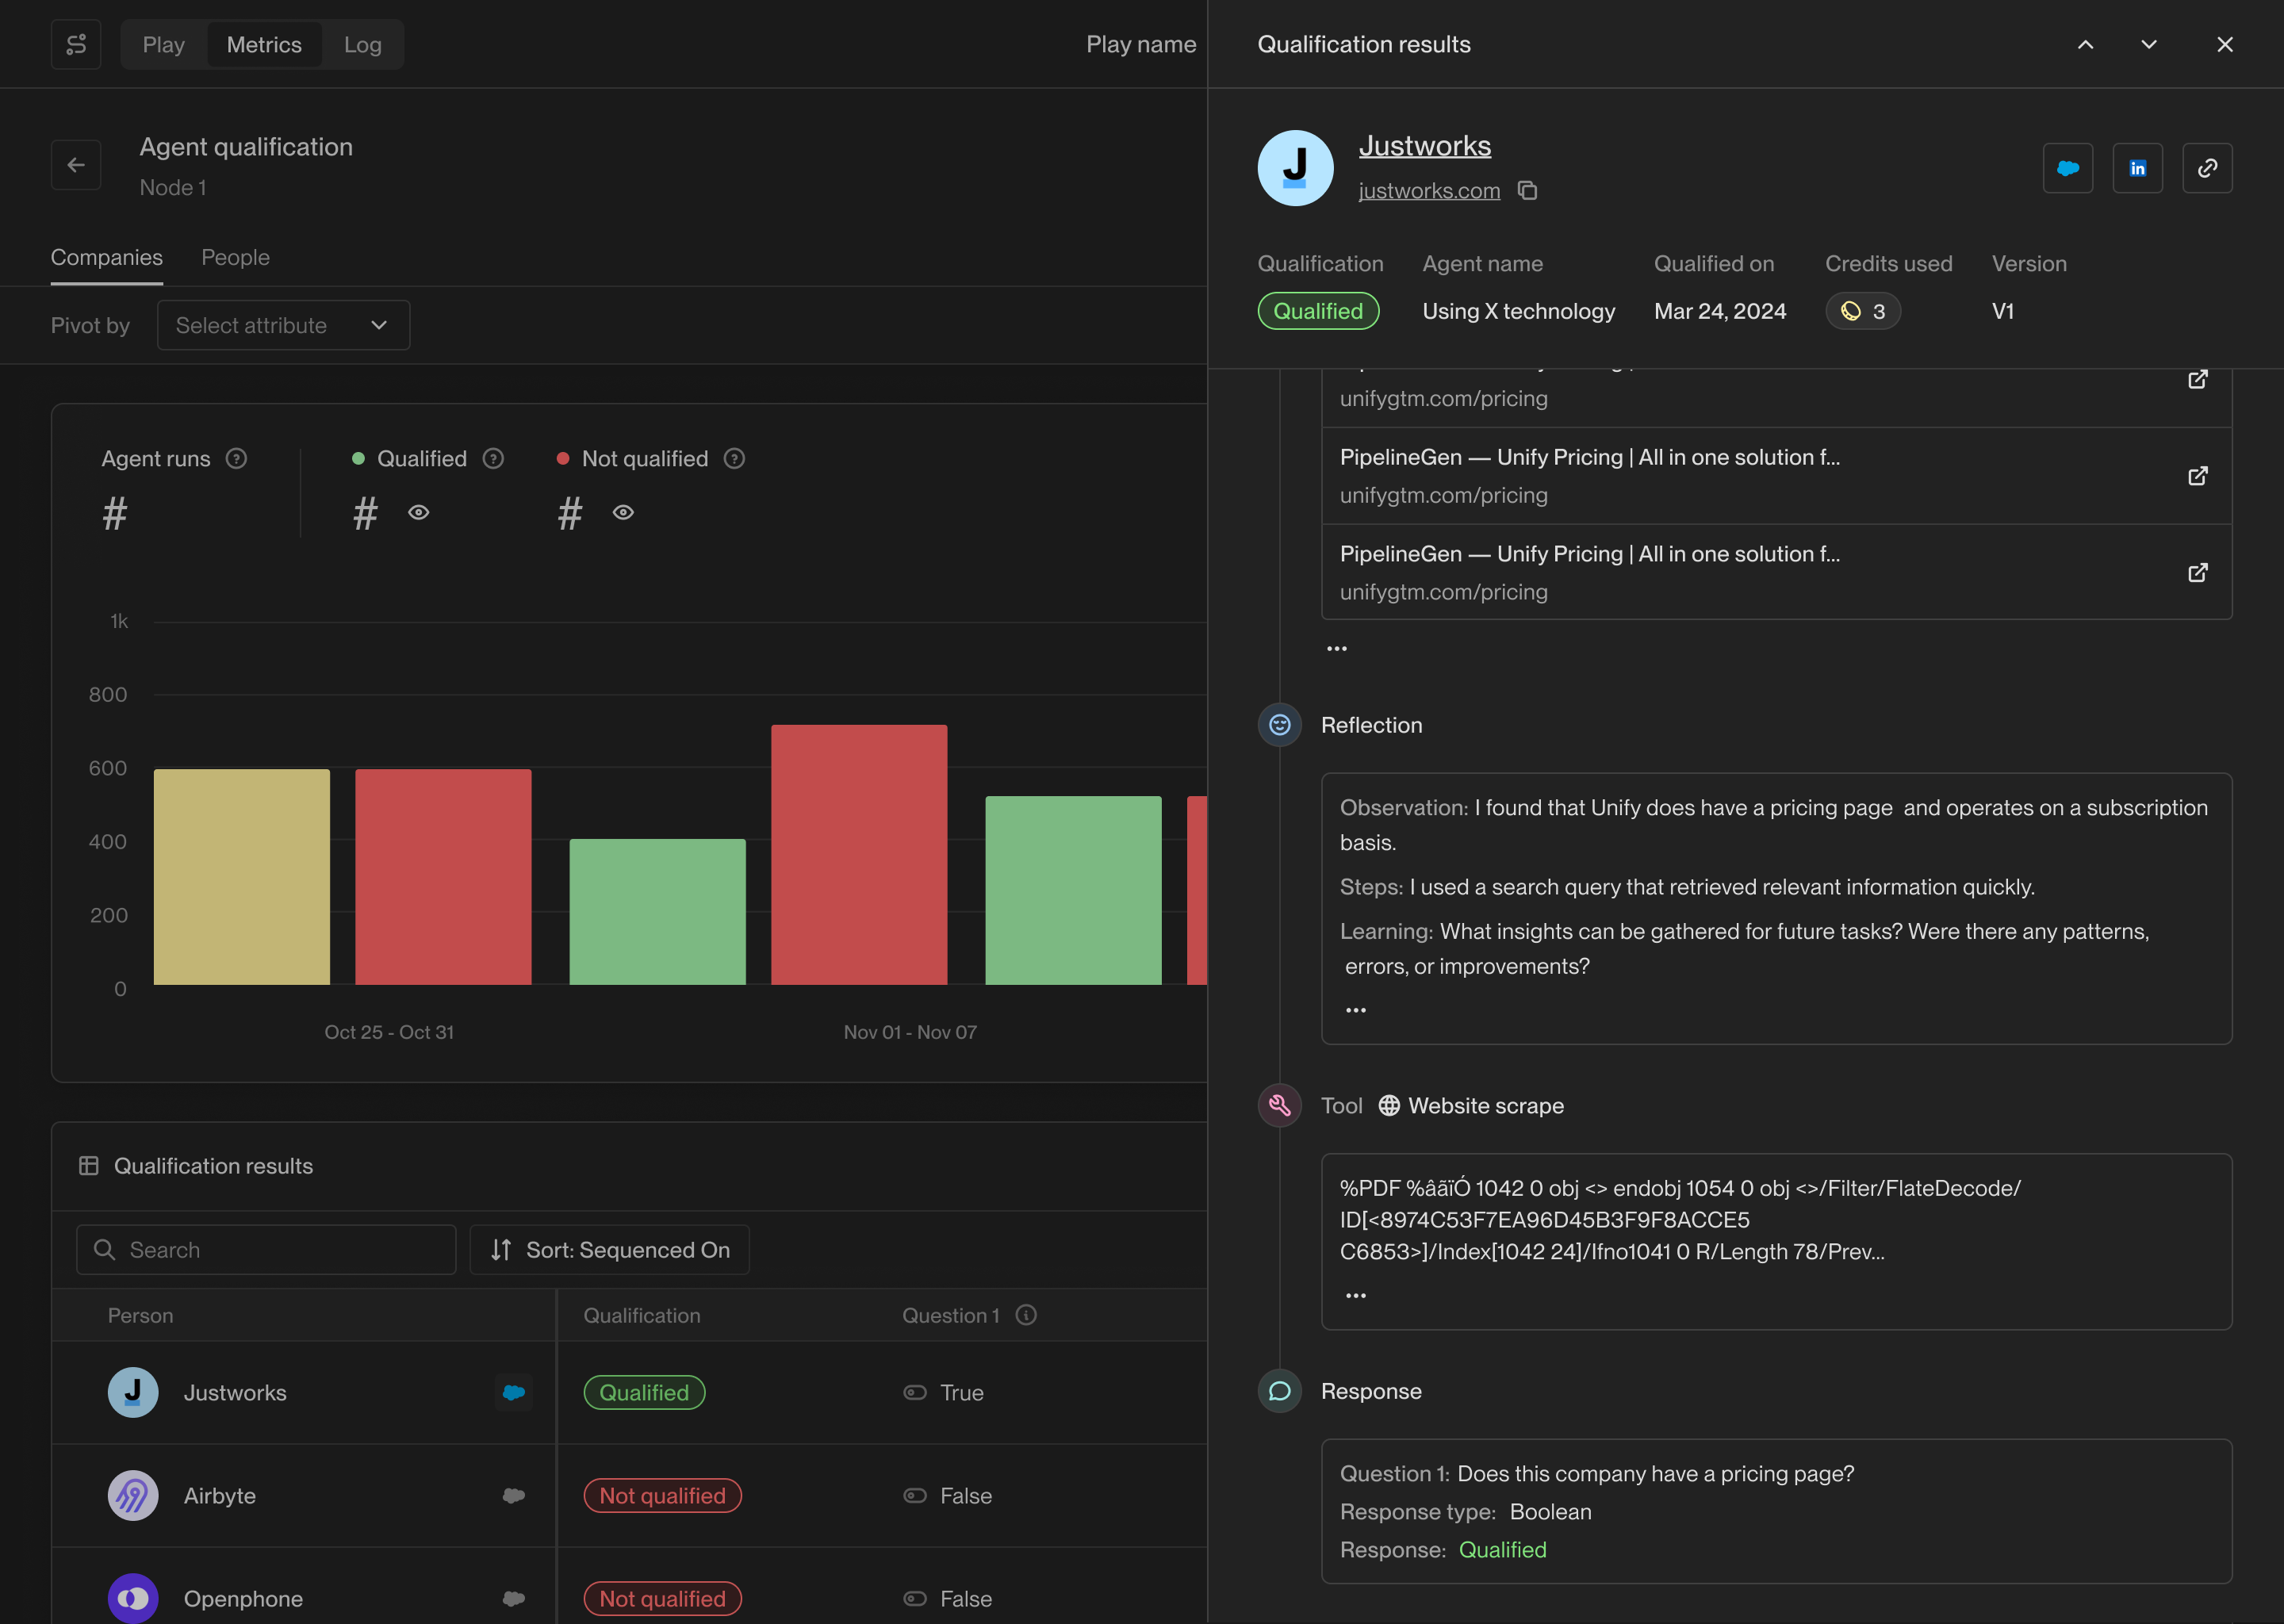Expand the Website scrape output ellipsis
2284x1624 pixels.
point(1355,1296)
